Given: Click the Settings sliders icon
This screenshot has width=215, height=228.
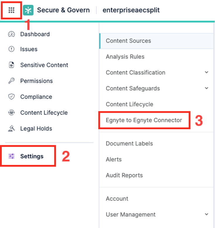Looking at the screenshot, I should (x=11, y=156).
